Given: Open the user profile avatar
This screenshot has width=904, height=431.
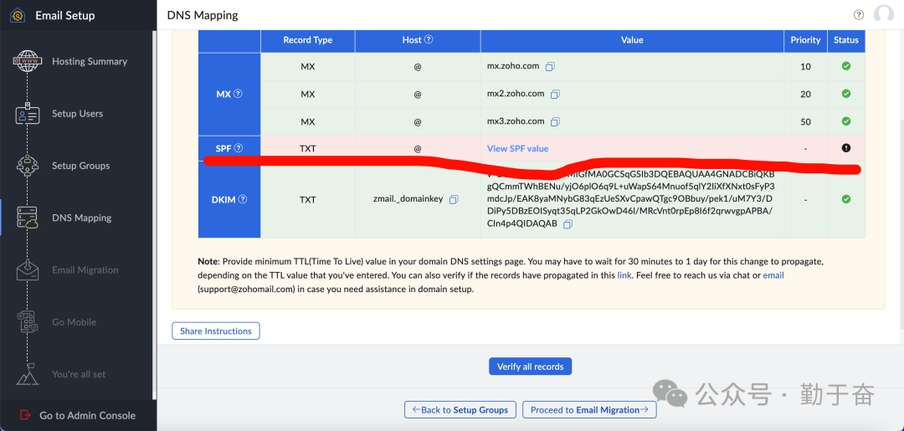Looking at the screenshot, I should pos(883,15).
